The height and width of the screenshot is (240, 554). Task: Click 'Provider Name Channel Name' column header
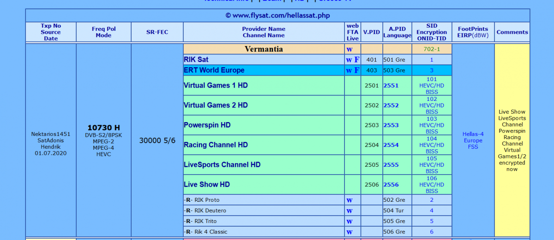coord(264,32)
